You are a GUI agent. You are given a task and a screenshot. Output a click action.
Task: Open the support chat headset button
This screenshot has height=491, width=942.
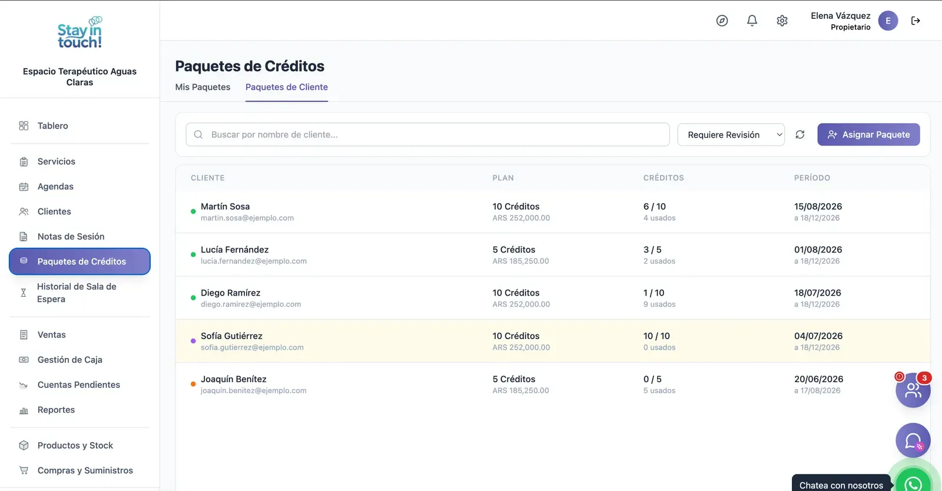[x=913, y=440]
